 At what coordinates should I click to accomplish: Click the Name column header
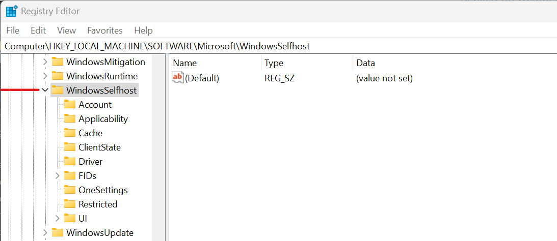coord(216,63)
